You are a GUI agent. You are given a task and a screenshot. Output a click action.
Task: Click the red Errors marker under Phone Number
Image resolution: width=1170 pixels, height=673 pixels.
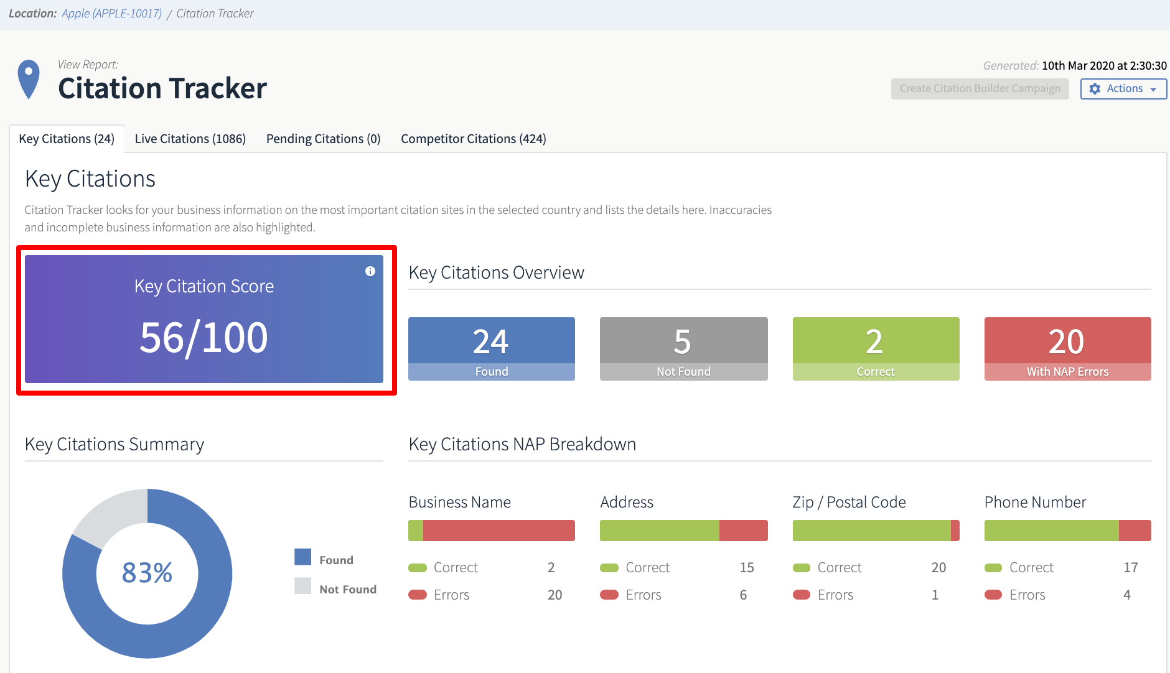click(x=993, y=595)
